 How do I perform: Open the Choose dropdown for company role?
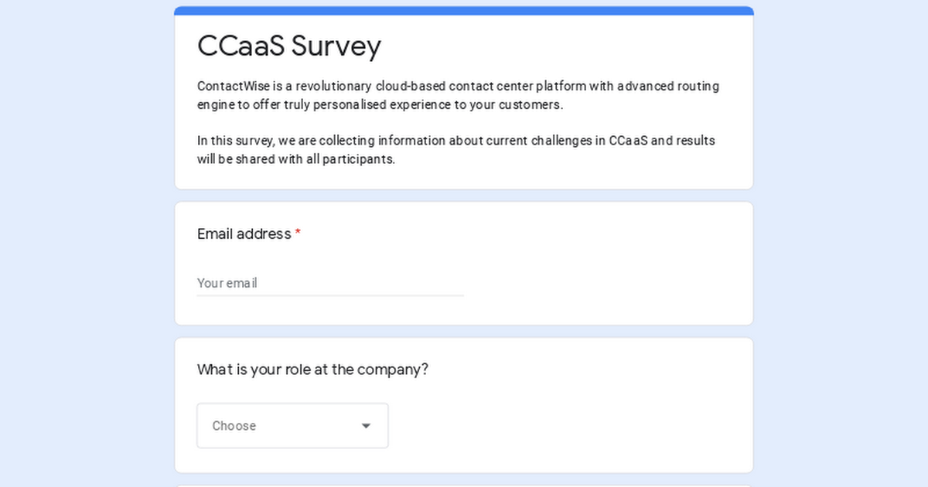292,425
